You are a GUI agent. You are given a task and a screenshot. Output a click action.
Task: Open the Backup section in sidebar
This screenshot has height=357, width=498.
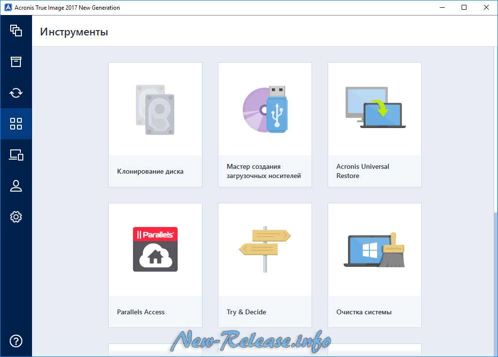coord(16,31)
